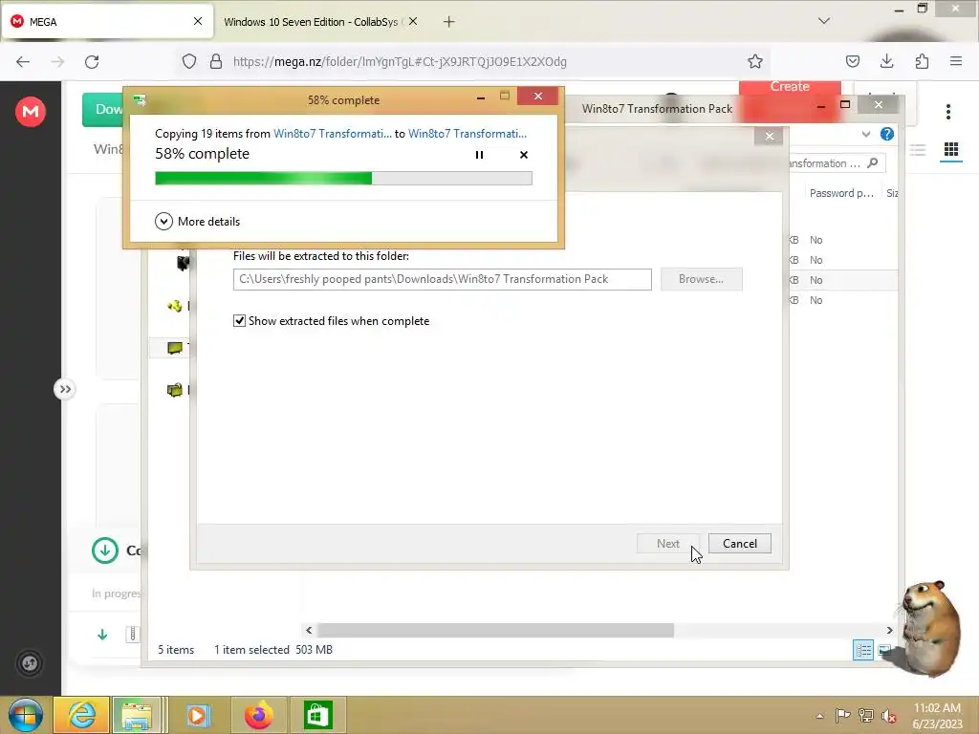Image resolution: width=979 pixels, height=734 pixels.
Task: Switch to the MEGA browser tab
Action: tap(106, 22)
